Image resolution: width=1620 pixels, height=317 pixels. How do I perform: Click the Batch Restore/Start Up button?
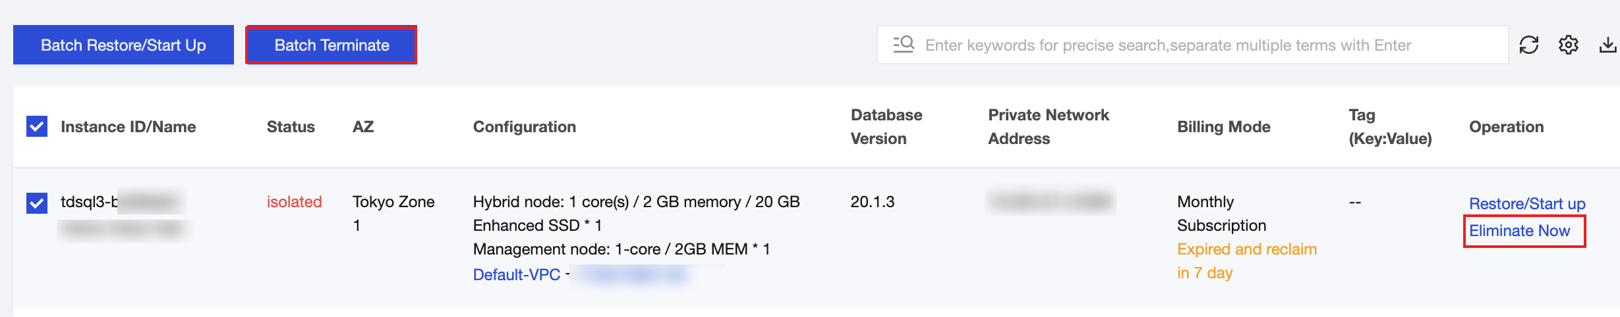123,45
